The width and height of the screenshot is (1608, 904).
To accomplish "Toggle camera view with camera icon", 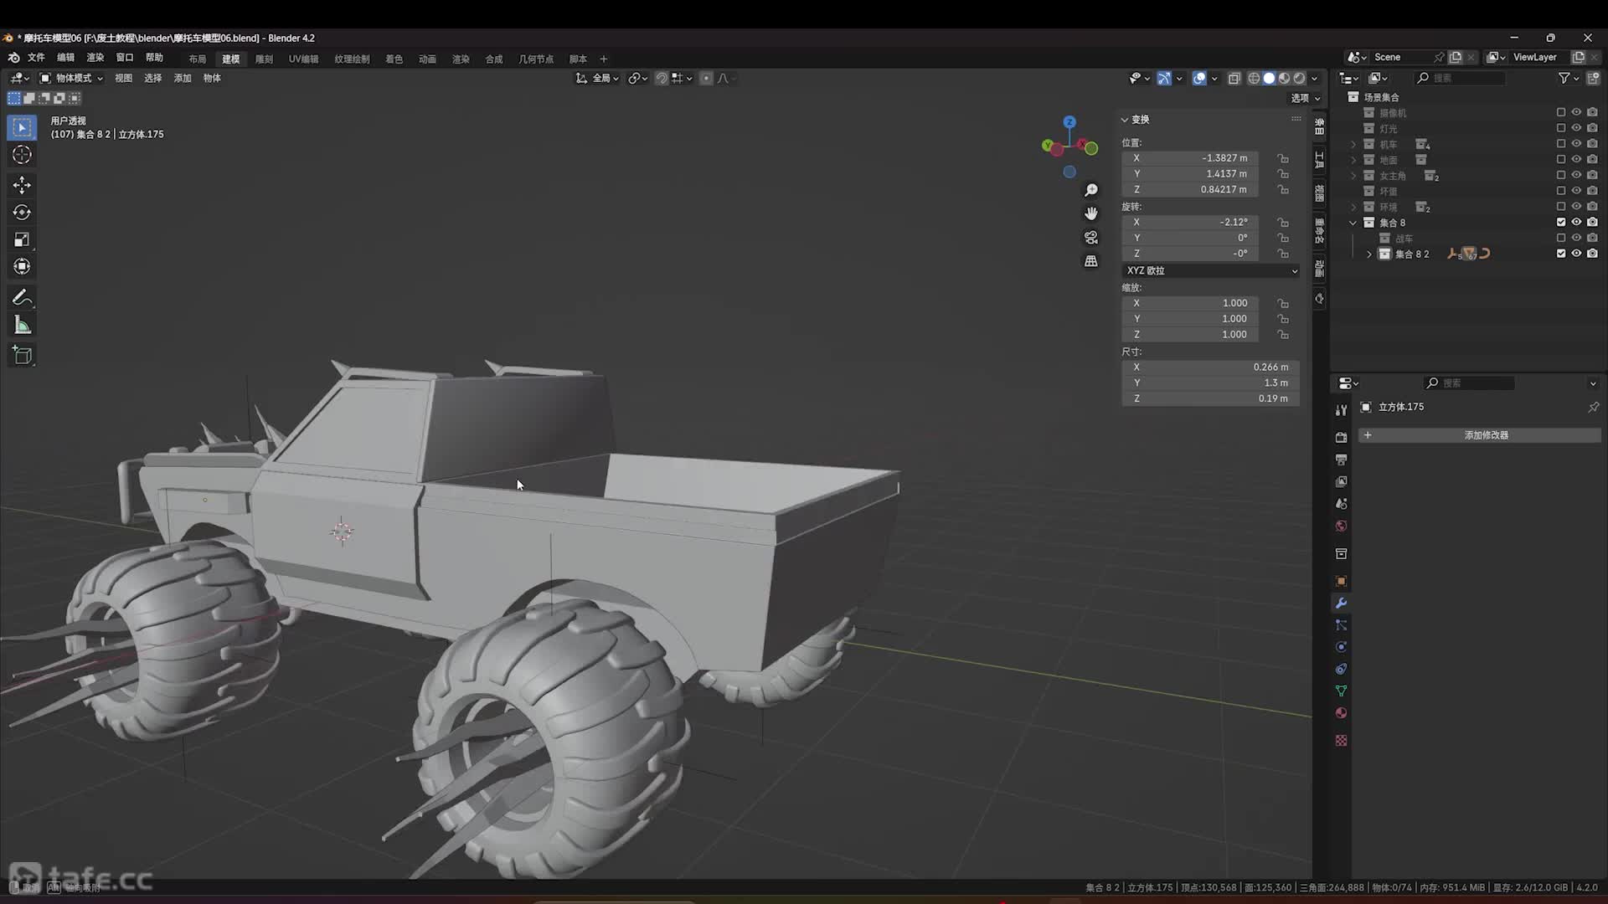I will [x=1091, y=238].
